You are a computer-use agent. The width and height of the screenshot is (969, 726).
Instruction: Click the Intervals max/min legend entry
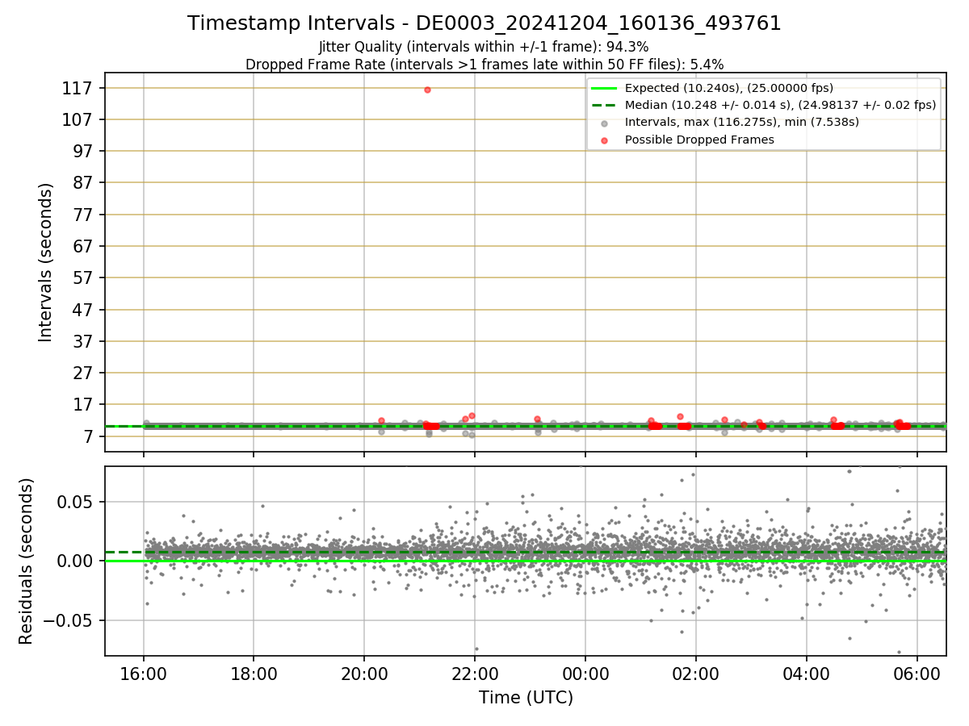pyautogui.click(x=742, y=122)
